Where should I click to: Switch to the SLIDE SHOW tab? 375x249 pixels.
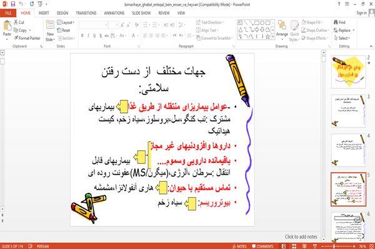pos(141,13)
